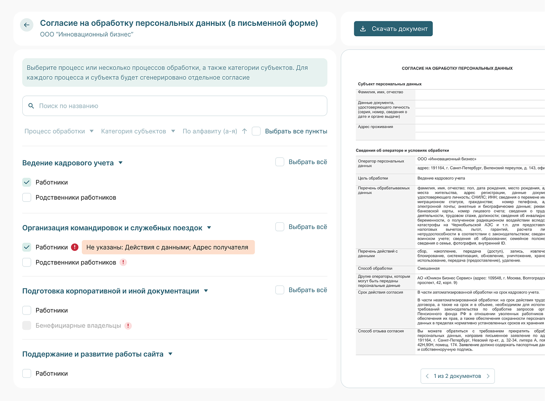
Task: Check Выбрать всё for Организация командировок
Action: pos(280,227)
